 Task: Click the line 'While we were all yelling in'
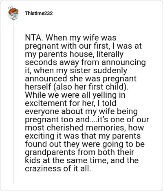tap(75, 95)
